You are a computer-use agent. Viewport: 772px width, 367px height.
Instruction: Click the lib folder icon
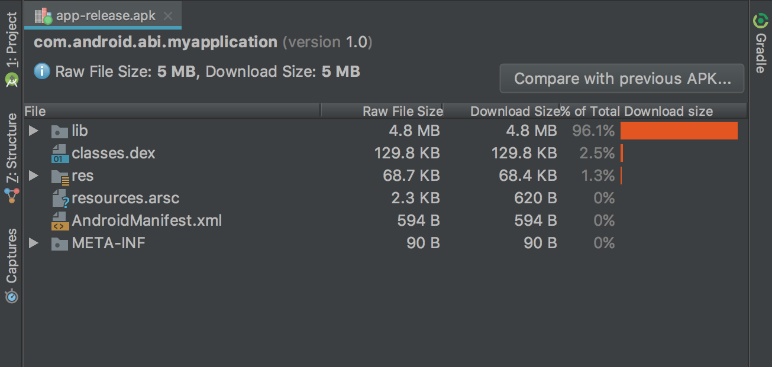(x=60, y=131)
